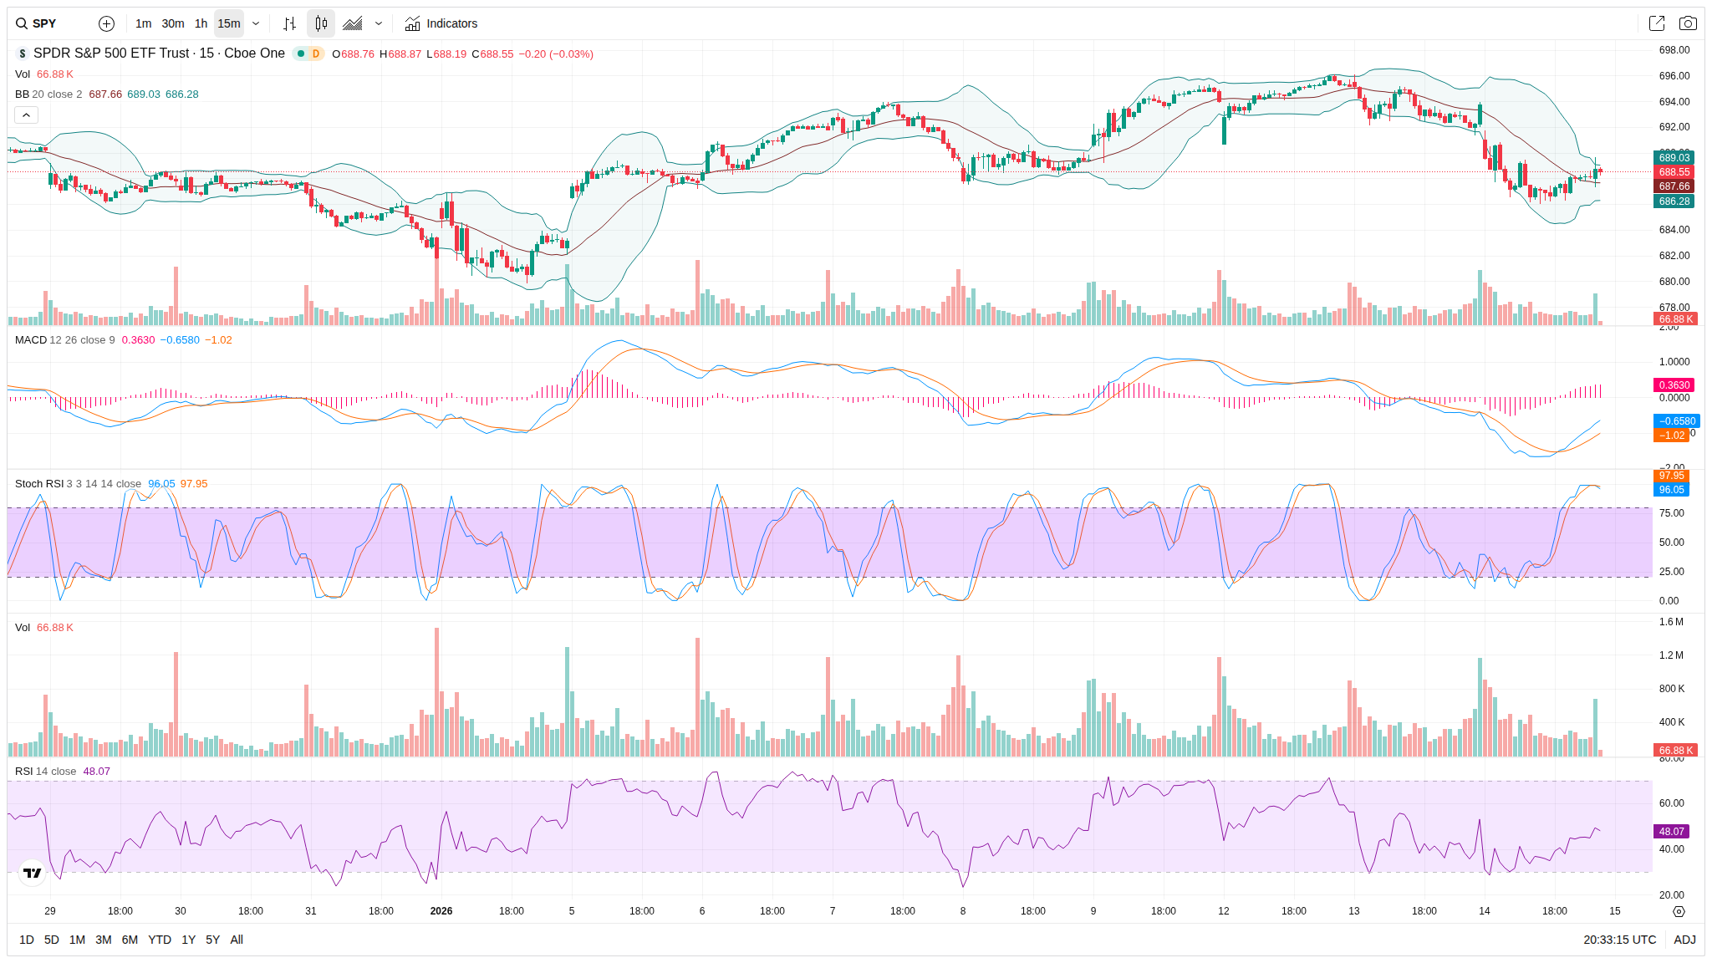Select the Bars chart style icon

pyautogui.click(x=289, y=23)
